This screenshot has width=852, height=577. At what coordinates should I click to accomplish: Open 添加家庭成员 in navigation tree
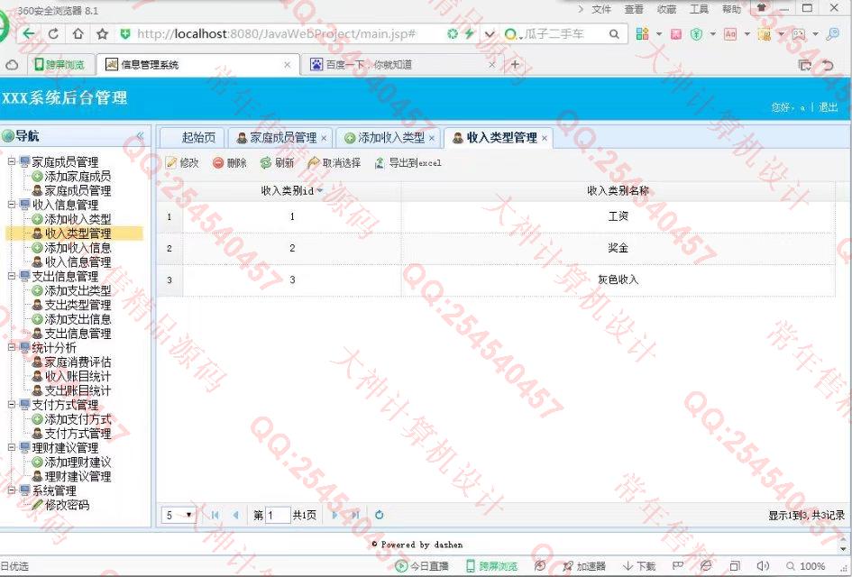pos(78,176)
